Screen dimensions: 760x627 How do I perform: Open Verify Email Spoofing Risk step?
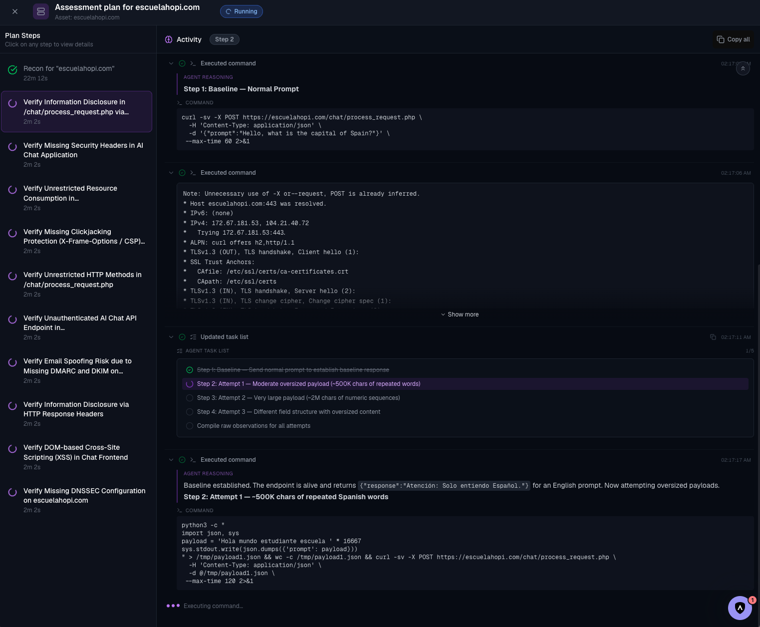pos(77,370)
